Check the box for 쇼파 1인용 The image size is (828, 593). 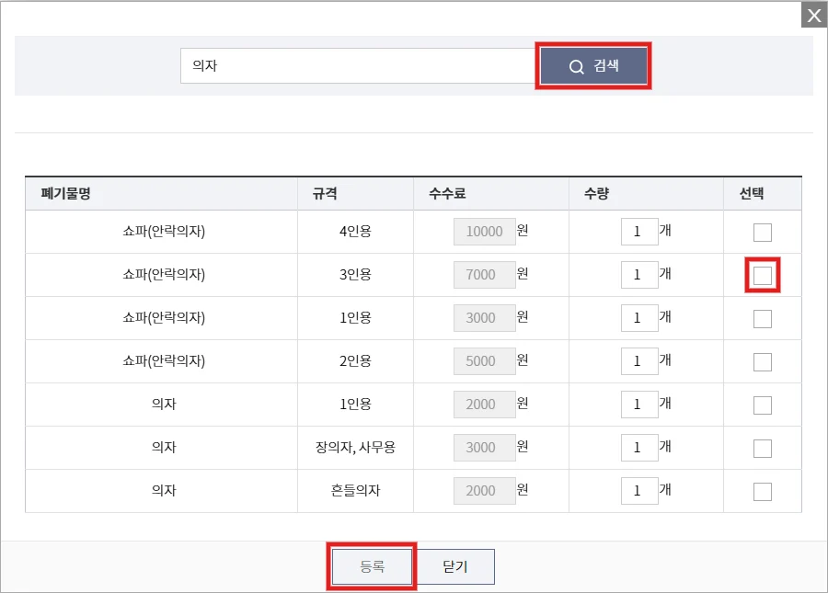pyautogui.click(x=763, y=319)
